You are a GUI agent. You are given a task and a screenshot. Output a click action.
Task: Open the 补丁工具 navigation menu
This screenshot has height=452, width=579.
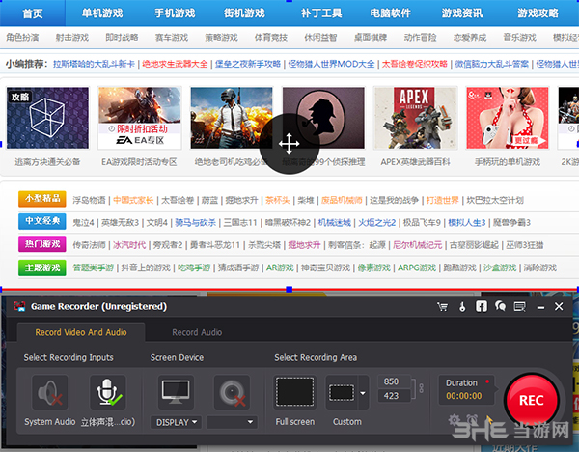(321, 14)
